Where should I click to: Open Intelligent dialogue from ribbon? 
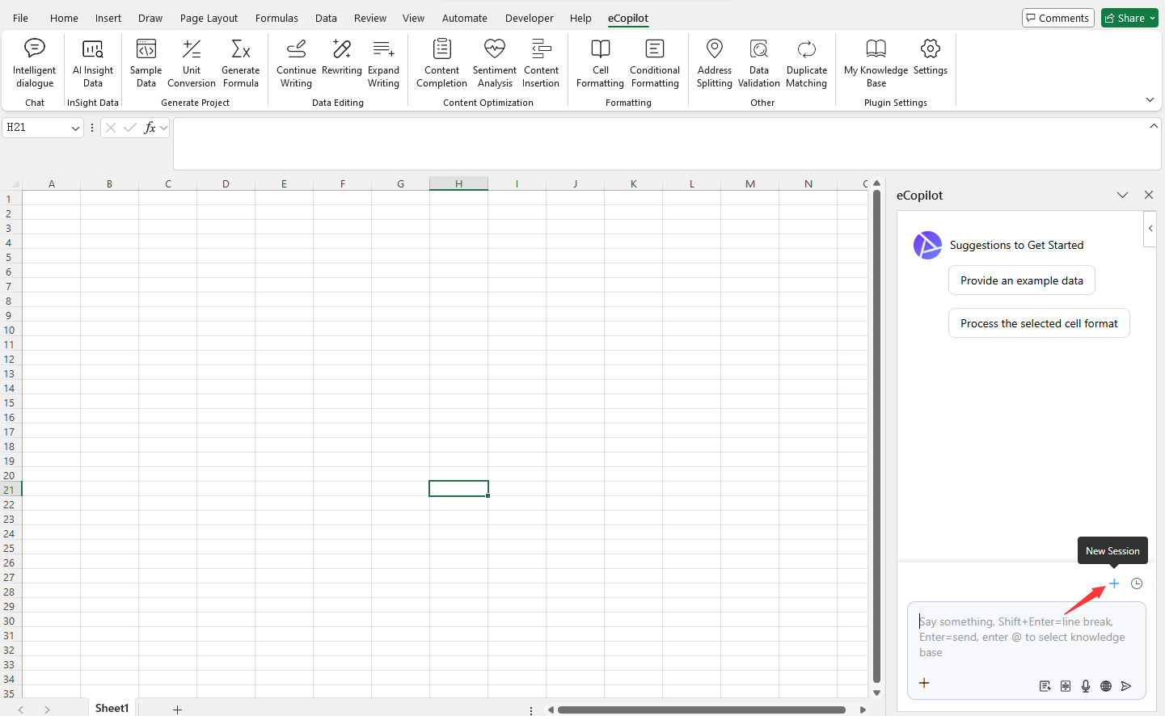[x=35, y=63]
